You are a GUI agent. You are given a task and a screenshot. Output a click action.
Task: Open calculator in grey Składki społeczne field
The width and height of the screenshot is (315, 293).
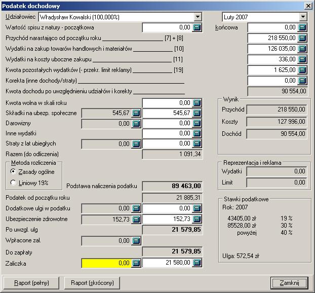[136, 113]
